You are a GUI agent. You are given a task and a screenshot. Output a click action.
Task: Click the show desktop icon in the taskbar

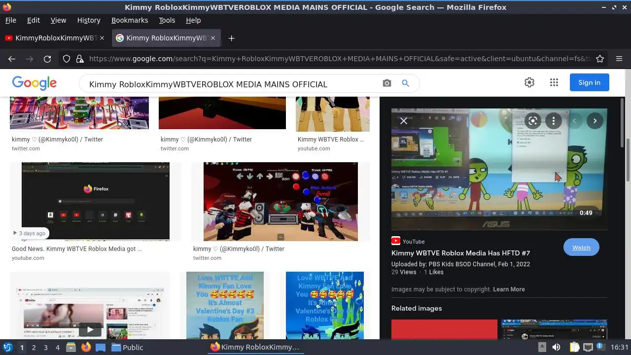(x=101, y=347)
